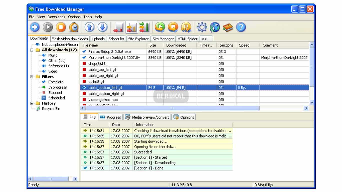The width and height of the screenshot is (342, 192).
Task: Open settings with the gear icon
Action: pyautogui.click(x=202, y=27)
